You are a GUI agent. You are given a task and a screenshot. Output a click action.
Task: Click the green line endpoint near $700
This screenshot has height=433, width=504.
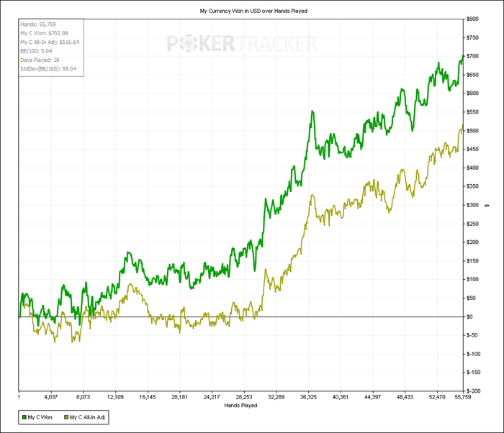pos(462,55)
